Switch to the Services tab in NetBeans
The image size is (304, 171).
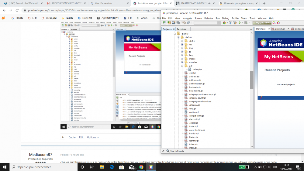pos(181,29)
